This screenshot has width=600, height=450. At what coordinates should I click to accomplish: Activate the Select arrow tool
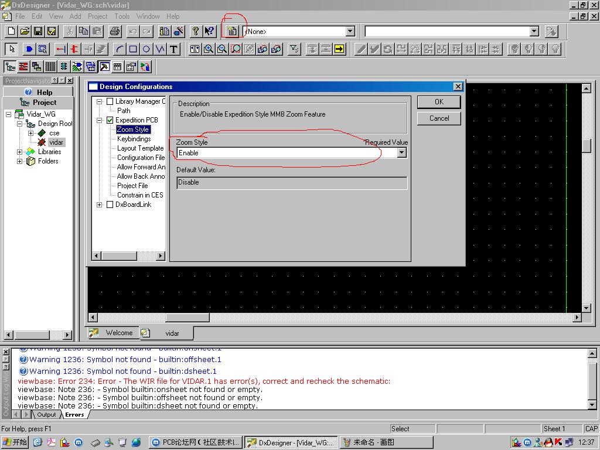[x=12, y=49]
